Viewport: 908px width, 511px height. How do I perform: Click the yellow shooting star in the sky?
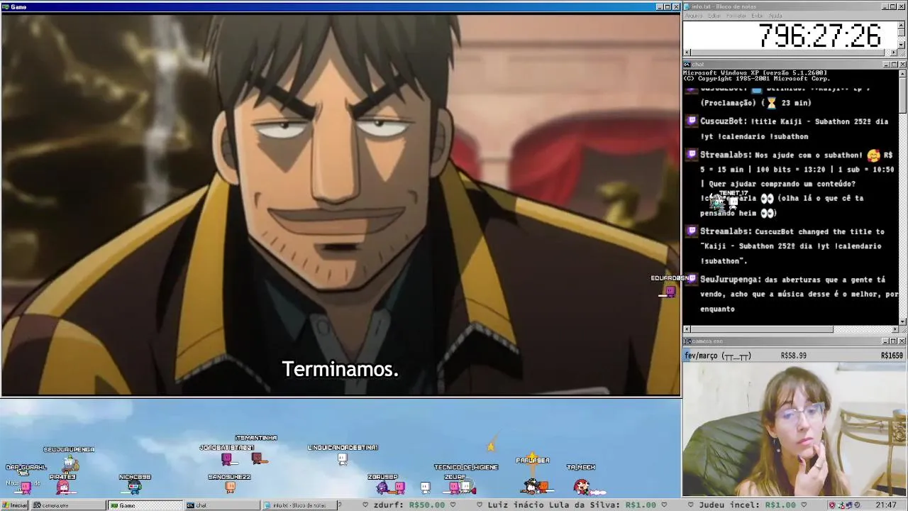coord(490,445)
